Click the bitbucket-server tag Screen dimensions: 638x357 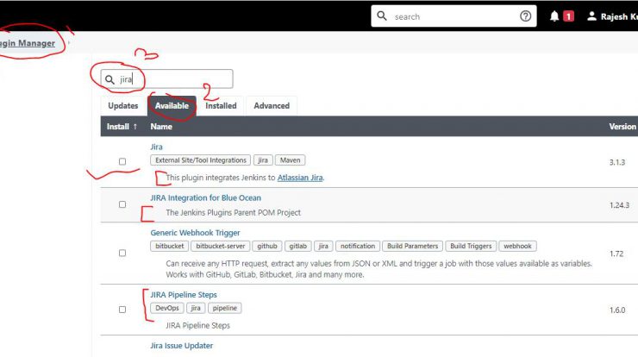coord(220,247)
